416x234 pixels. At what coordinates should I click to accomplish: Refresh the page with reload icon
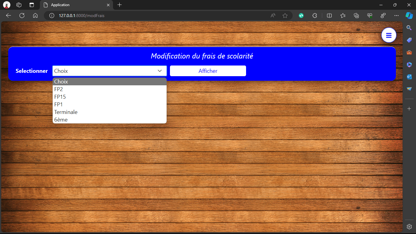pos(22,16)
